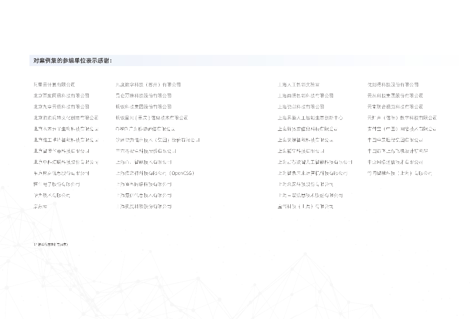The width and height of the screenshot is (471, 319).
Task: Select "北京九章云极科技有限公司"
Action: point(61,107)
